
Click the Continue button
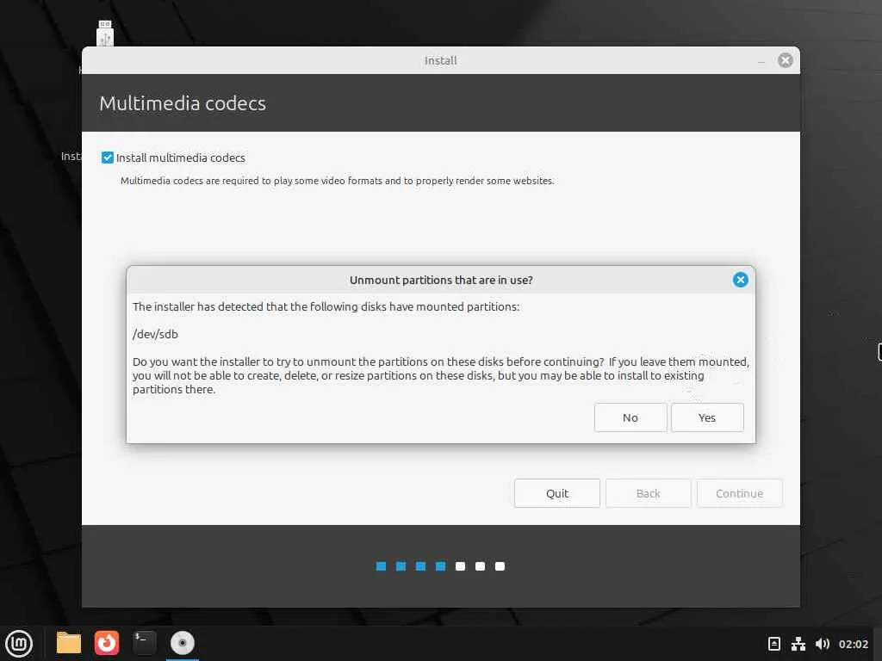click(x=739, y=493)
